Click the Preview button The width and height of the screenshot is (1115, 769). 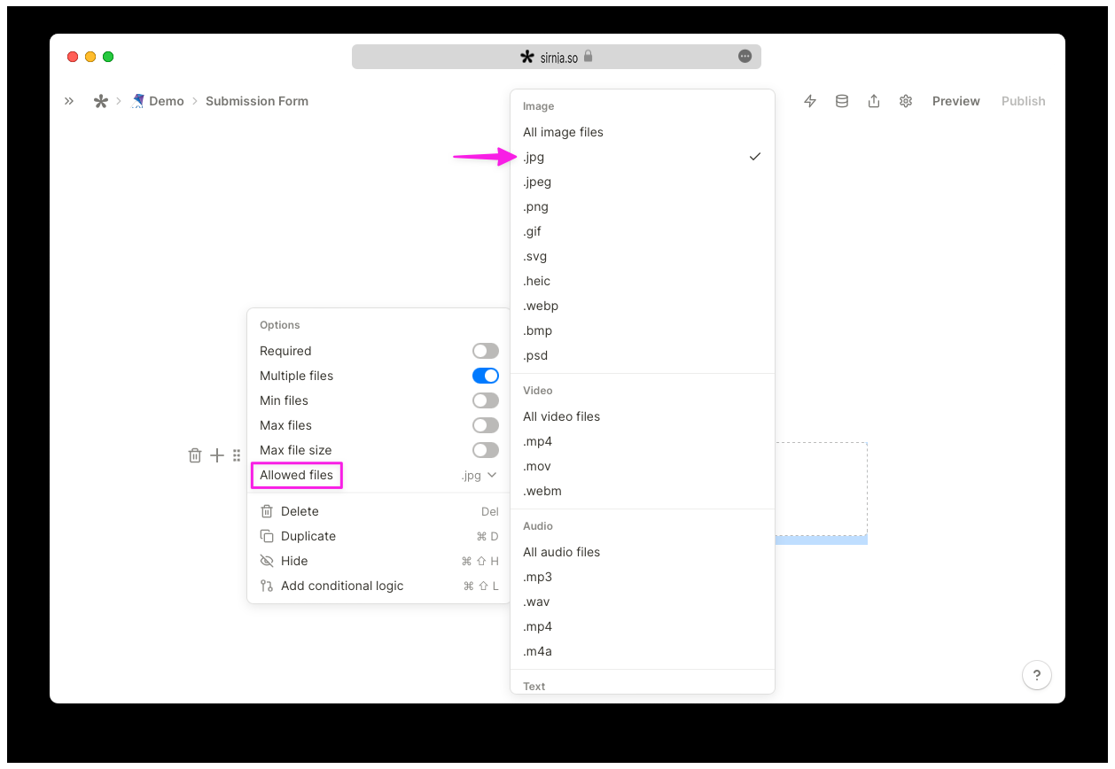click(956, 101)
